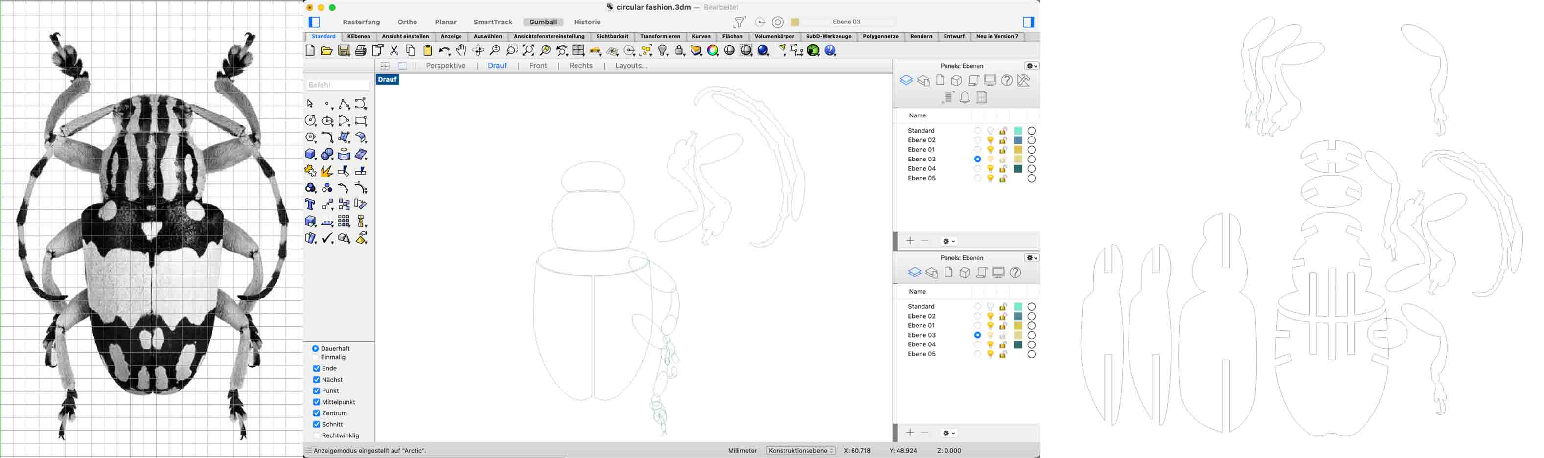
Task: Open the top Panels: Ebenen gear dropdown
Action: pyautogui.click(x=1031, y=66)
